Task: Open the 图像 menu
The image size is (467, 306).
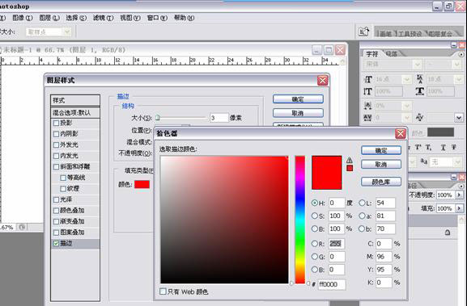Action: tap(23, 18)
